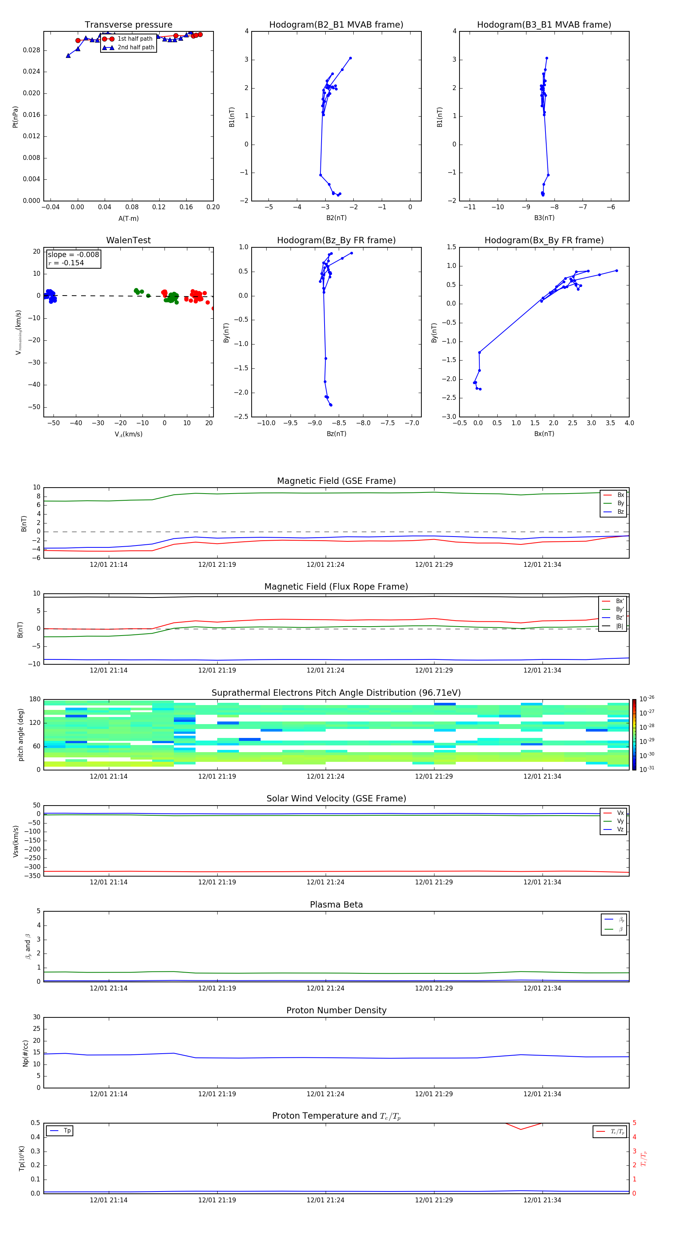Screen dimensions: 673x1233
Task: Click the |B| legend entry in Flux Rope plot
Action: pos(613,626)
